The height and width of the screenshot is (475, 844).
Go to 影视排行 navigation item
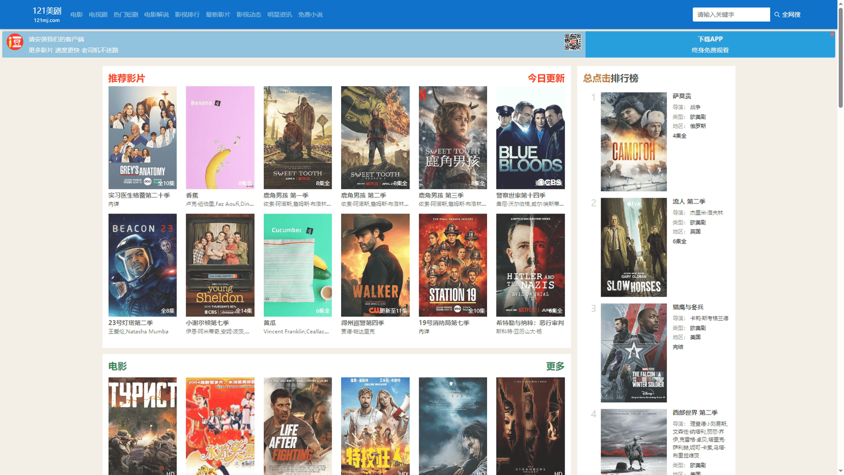(187, 15)
